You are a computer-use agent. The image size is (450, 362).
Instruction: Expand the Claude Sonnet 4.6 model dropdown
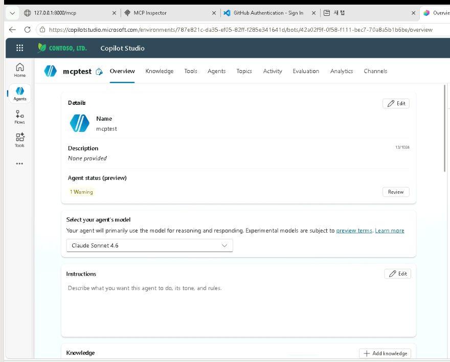coord(149,245)
